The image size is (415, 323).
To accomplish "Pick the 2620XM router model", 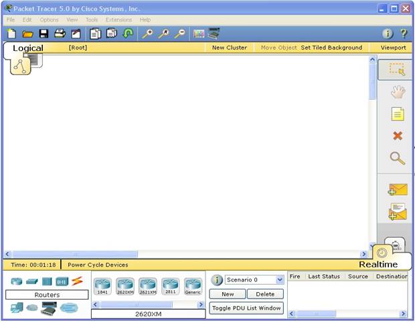I will 125,286.
